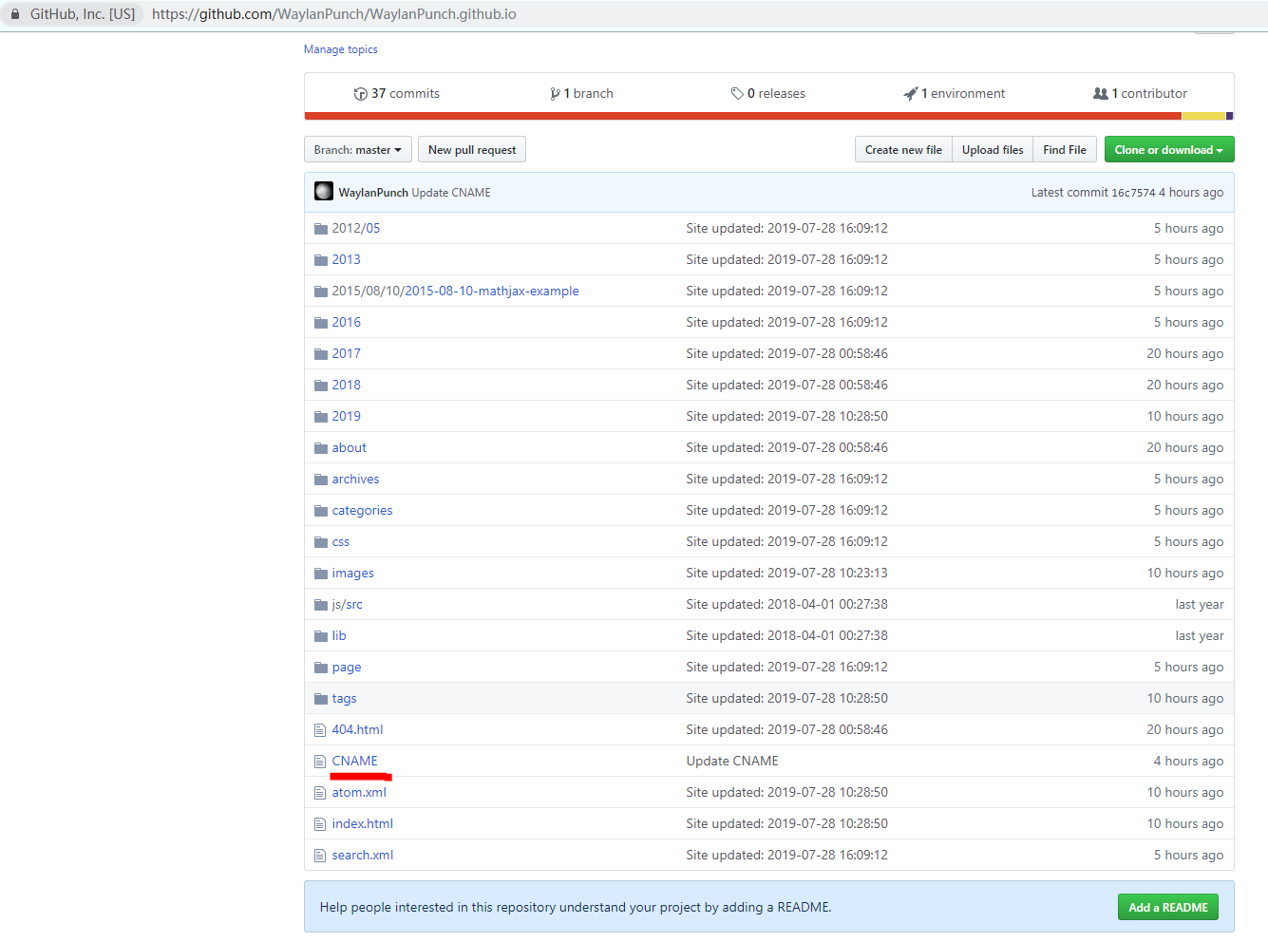Open the 1 branch tab
Screen dimensions: 1268x942
tap(581, 94)
